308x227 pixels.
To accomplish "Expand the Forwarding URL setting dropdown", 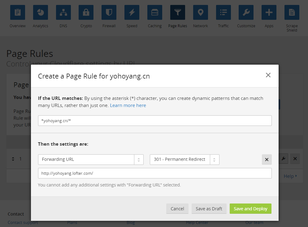I will click(91, 160).
